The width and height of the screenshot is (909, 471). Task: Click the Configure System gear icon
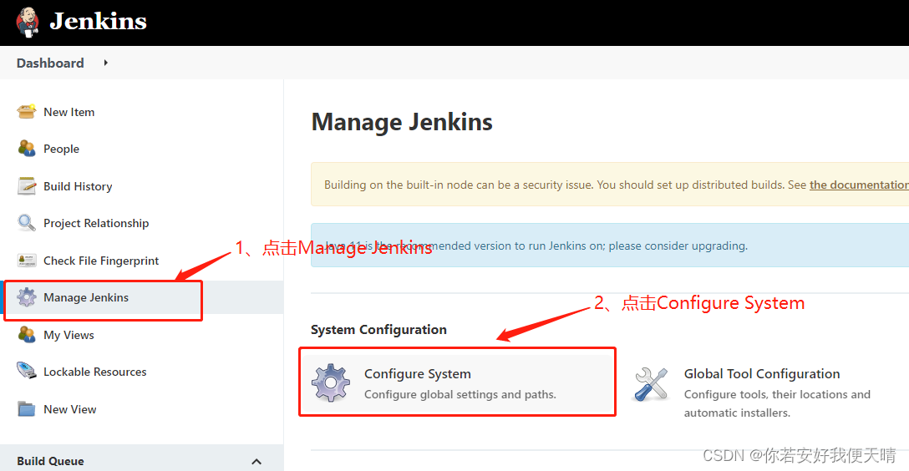331,383
